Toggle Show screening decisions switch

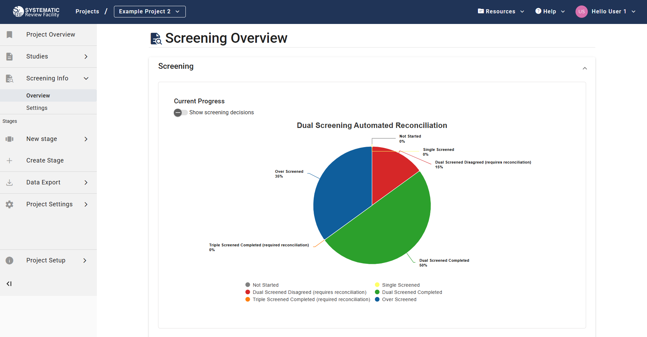(x=180, y=113)
